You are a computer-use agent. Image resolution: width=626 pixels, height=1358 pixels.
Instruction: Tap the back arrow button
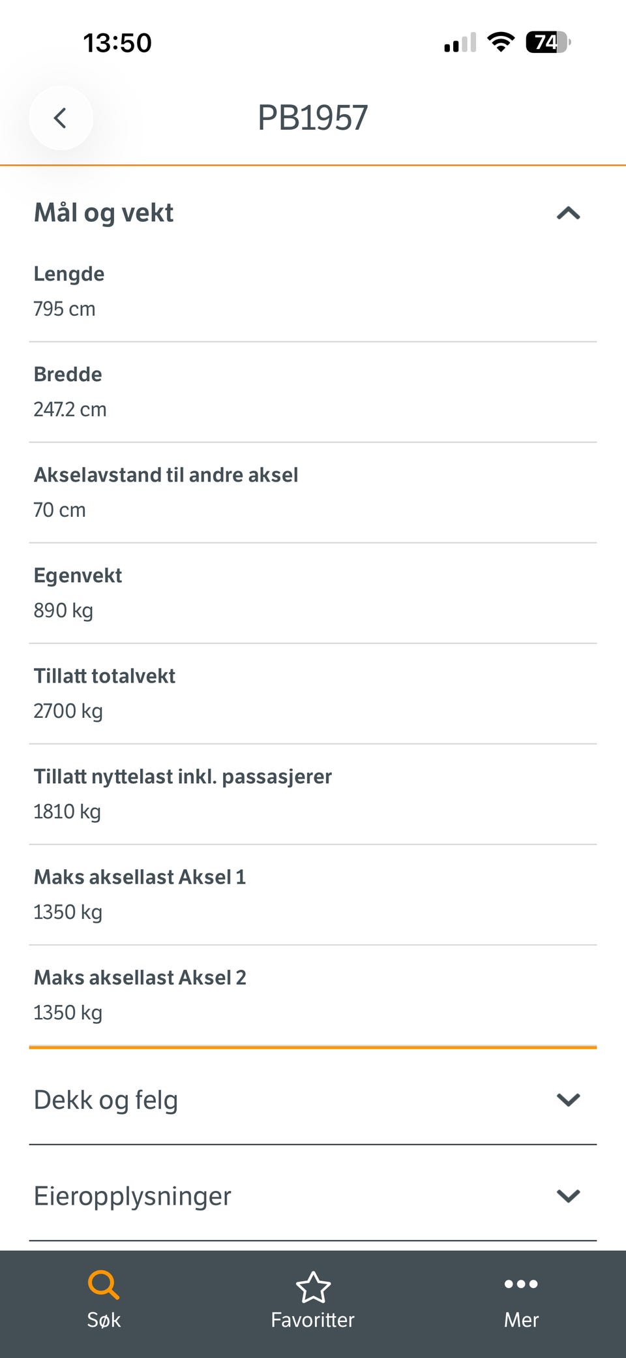(61, 118)
